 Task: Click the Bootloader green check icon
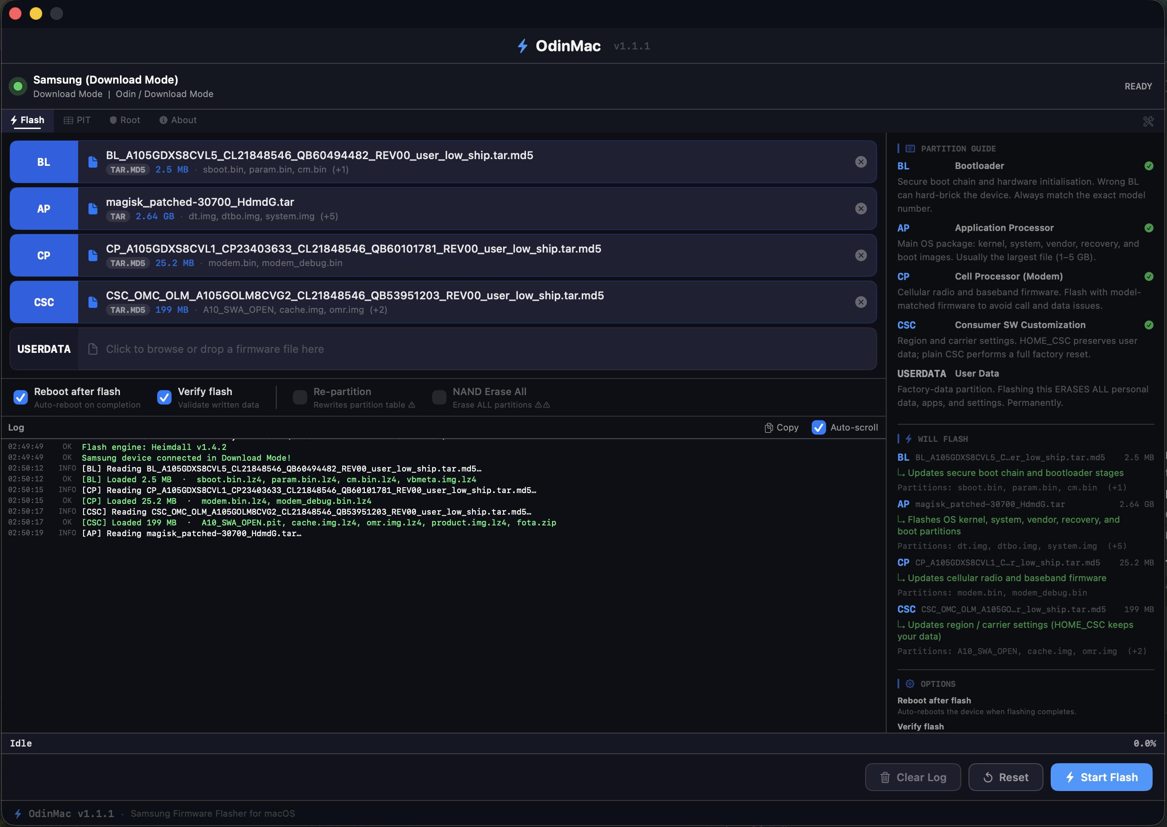pos(1149,166)
